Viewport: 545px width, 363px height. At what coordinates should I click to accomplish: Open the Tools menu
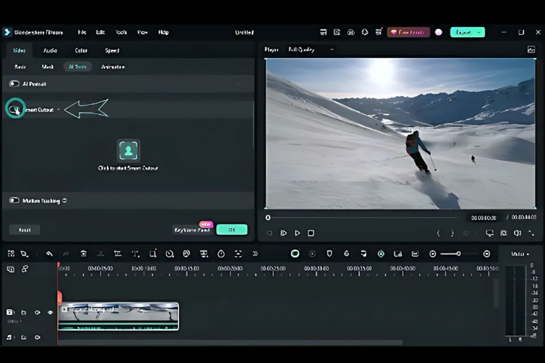click(x=121, y=32)
